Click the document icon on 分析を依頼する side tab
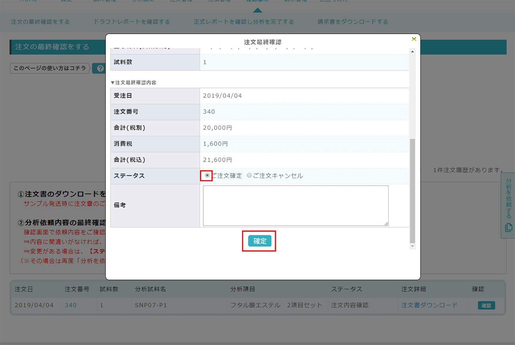515x345 pixels. [509, 227]
